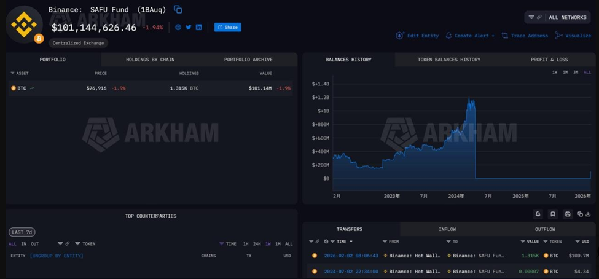Show only IN counterparties
The height and width of the screenshot is (279, 599).
[24, 244]
